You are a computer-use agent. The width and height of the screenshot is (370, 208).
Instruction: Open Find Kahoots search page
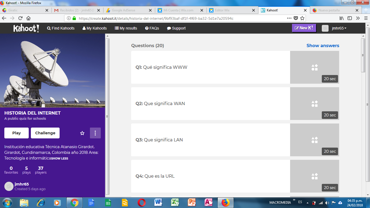coord(61,28)
